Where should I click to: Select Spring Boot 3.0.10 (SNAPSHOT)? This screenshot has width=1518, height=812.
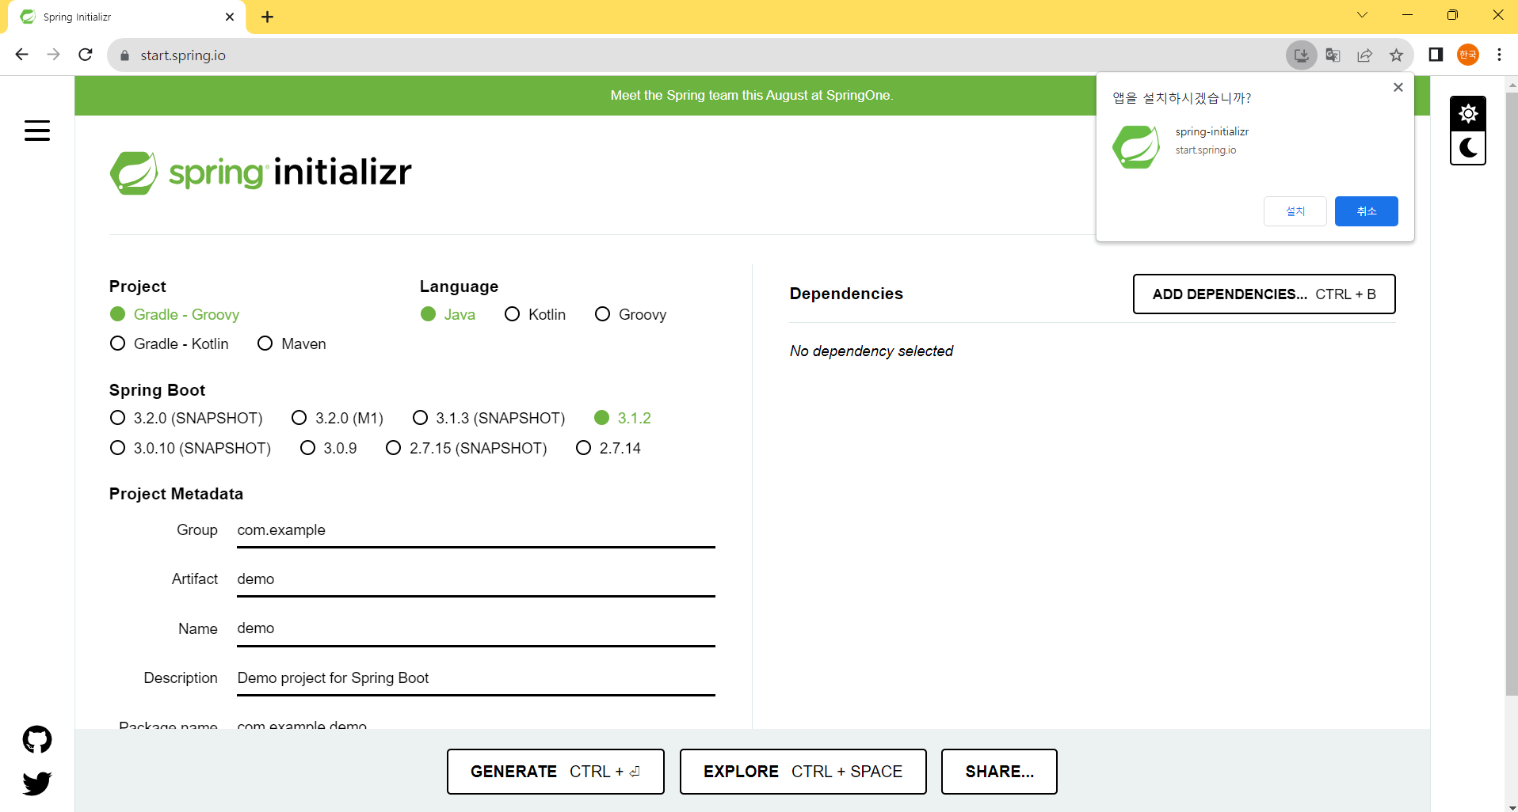(x=190, y=448)
